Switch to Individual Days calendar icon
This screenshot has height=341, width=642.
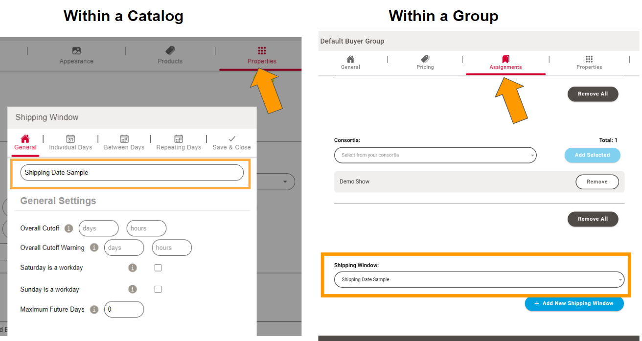pos(70,139)
